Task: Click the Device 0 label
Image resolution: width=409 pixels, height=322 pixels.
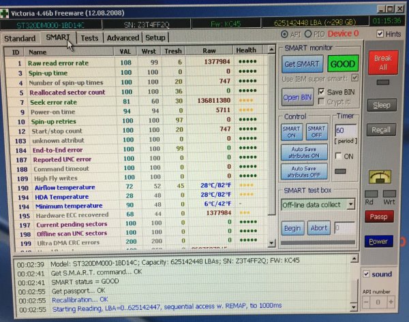Action: point(343,33)
